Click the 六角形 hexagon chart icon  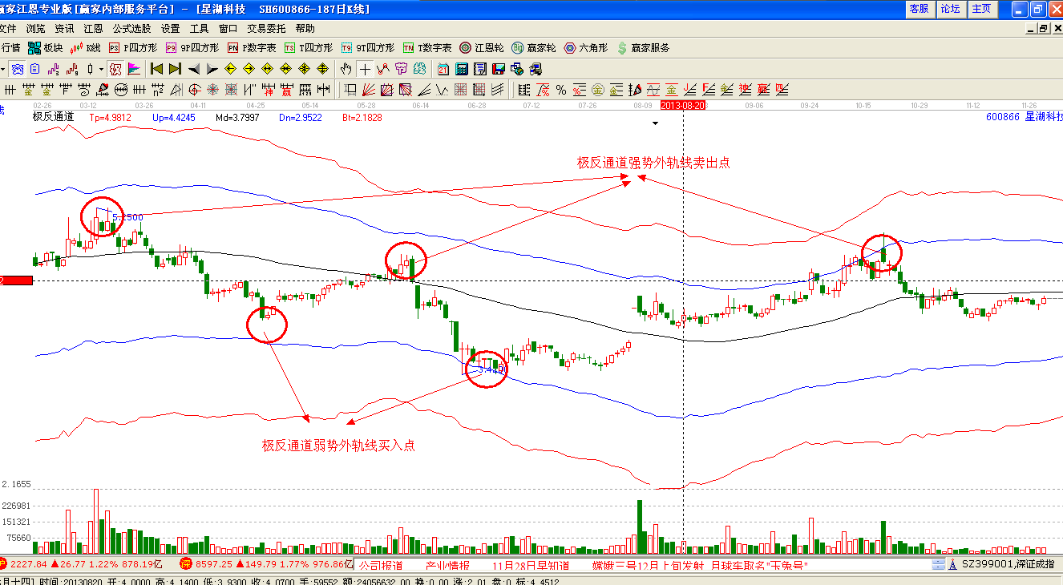(587, 48)
